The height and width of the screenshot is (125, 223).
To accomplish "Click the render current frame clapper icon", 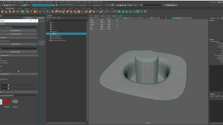I will click(x=120, y=5).
